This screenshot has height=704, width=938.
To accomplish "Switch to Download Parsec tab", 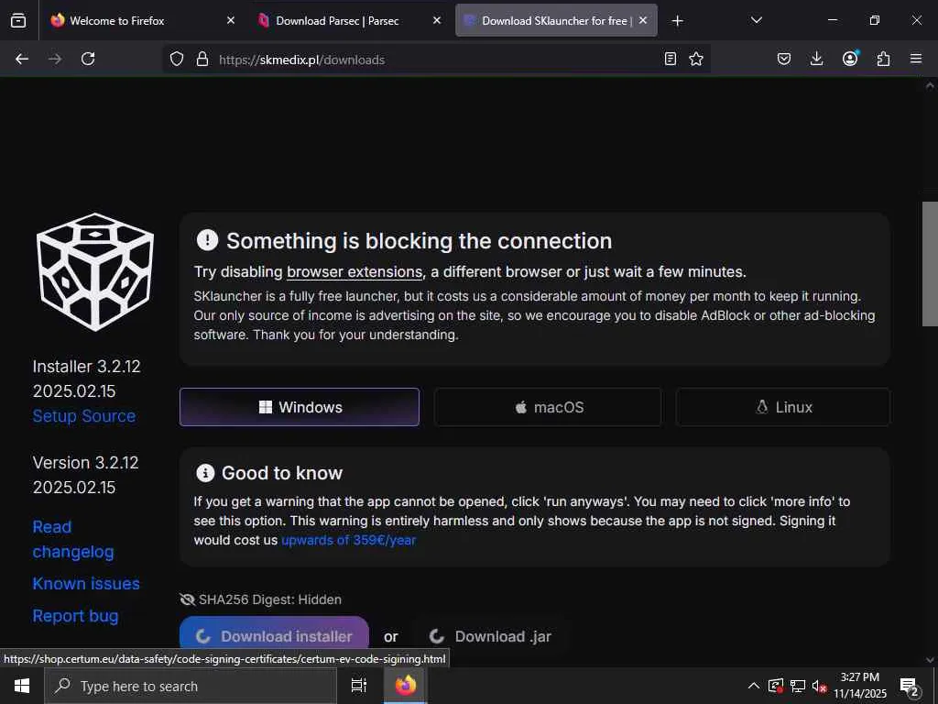I will tap(350, 20).
